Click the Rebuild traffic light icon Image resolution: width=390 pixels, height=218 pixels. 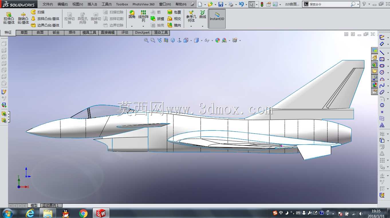point(262,4)
